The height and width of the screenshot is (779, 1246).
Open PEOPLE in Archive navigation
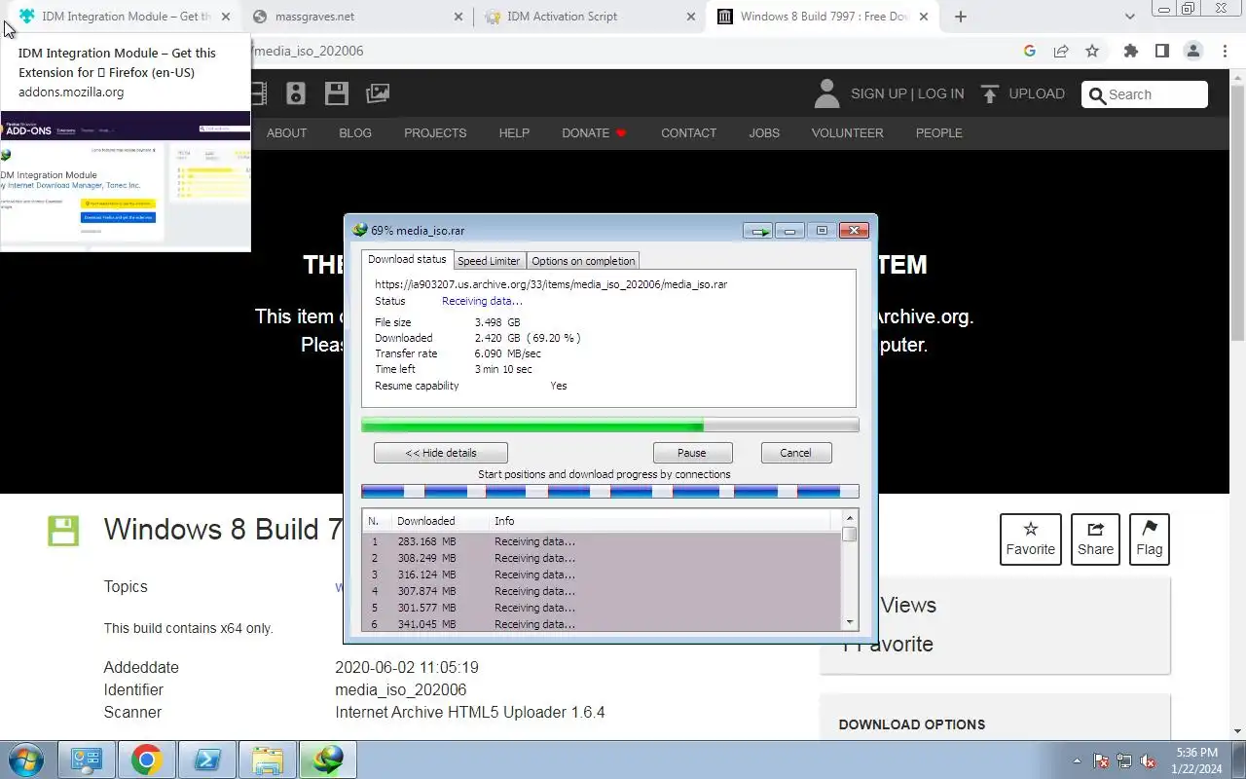938,132
